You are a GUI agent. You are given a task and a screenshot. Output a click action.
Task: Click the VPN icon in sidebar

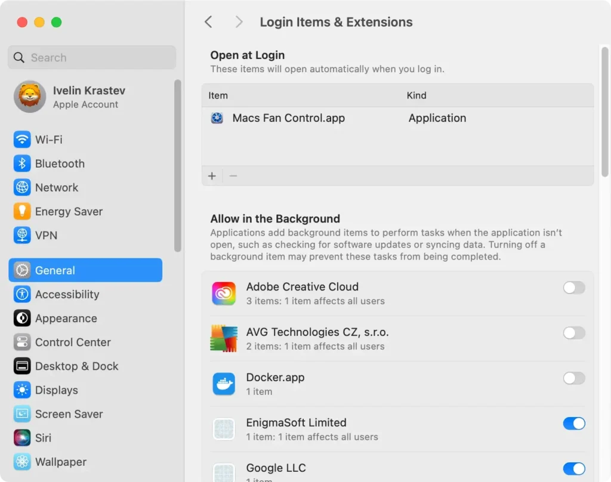click(x=22, y=236)
